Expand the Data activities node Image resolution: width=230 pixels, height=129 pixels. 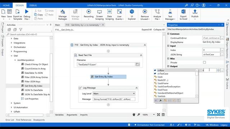[11, 38]
